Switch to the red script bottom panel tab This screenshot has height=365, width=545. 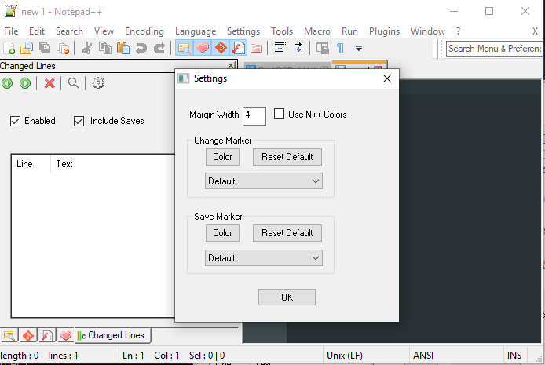(47, 335)
